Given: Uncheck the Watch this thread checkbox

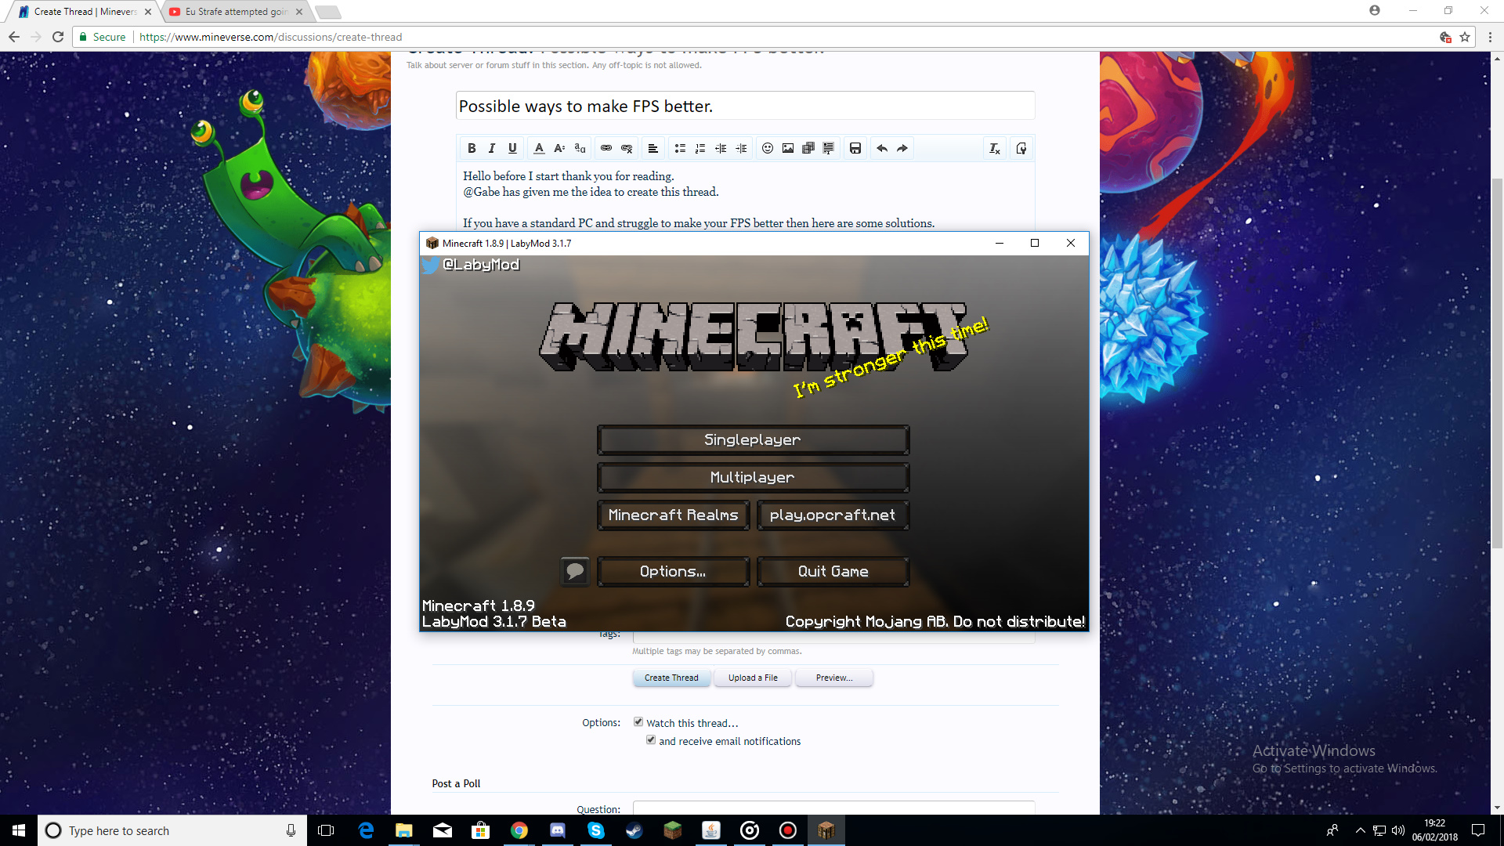Looking at the screenshot, I should (638, 722).
